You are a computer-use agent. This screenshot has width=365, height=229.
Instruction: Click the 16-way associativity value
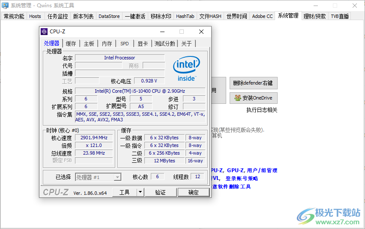click(195, 161)
